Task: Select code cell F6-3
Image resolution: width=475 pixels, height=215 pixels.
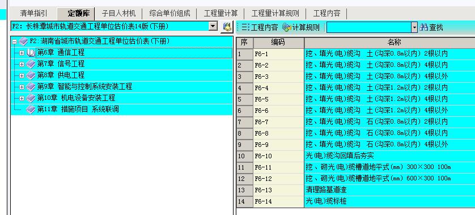Action: coord(278,77)
